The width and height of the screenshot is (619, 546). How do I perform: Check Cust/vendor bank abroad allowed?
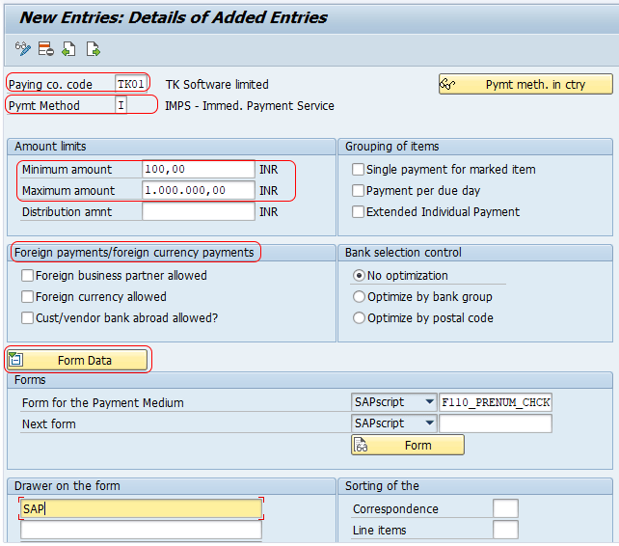[x=27, y=318]
